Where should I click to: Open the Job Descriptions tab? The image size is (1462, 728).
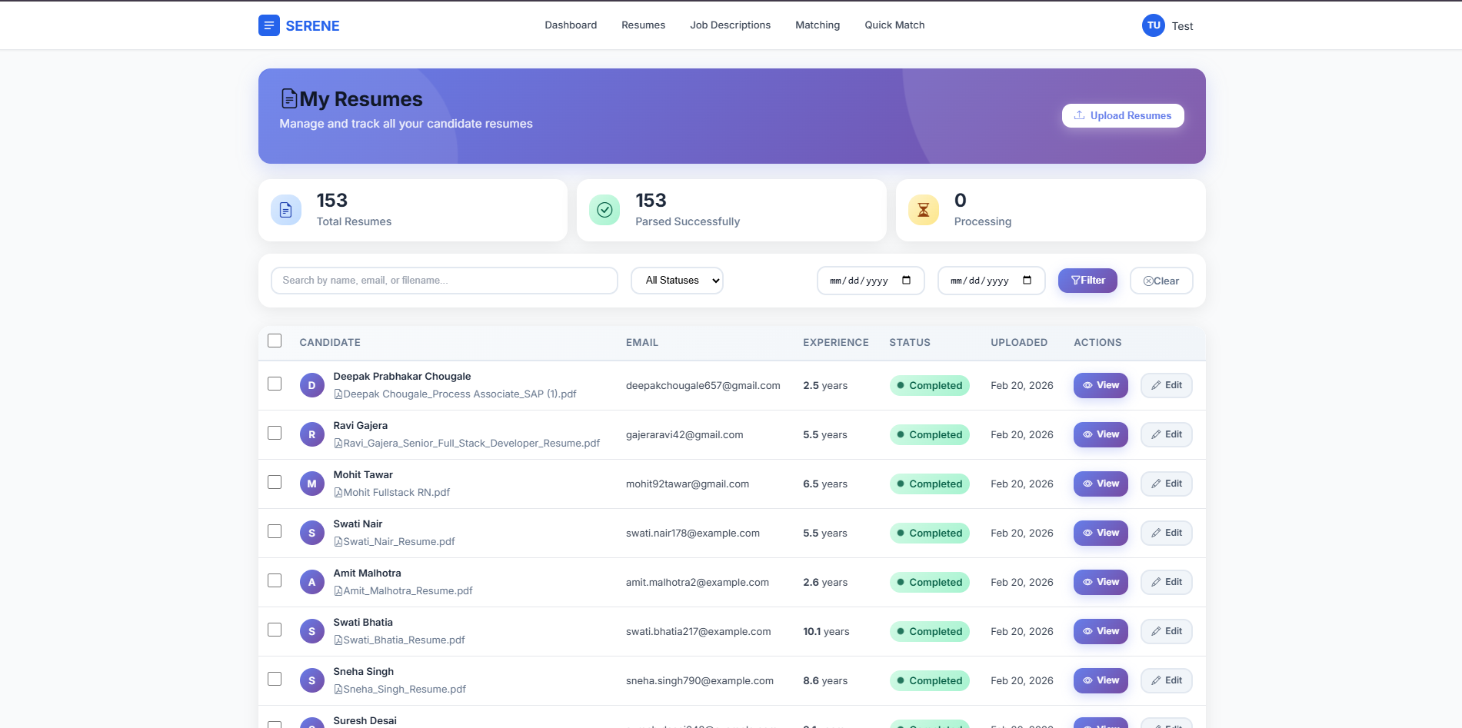point(730,25)
